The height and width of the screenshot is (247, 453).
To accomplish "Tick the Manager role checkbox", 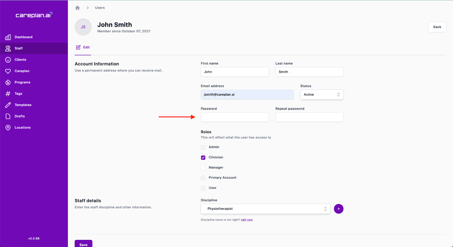I will (203, 168).
